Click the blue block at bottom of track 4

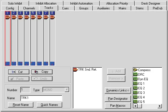coord(27,63)
